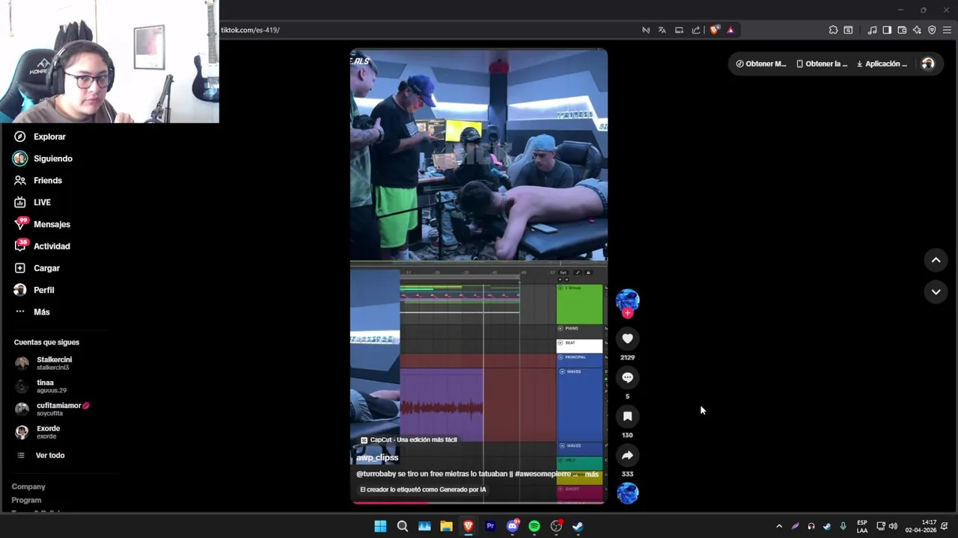Open the browser hamburger main menu
The height and width of the screenshot is (538, 958).
click(x=947, y=30)
